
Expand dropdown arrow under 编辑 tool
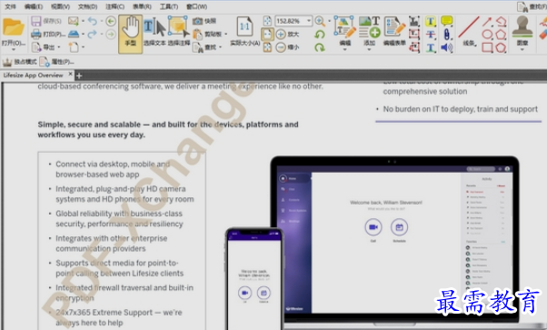pos(344,50)
